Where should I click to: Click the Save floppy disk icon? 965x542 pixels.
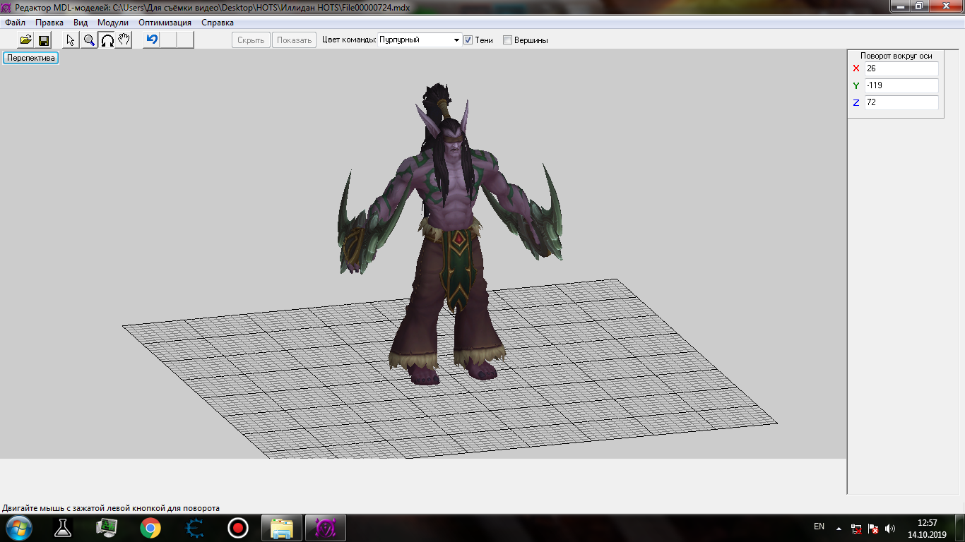coord(44,40)
